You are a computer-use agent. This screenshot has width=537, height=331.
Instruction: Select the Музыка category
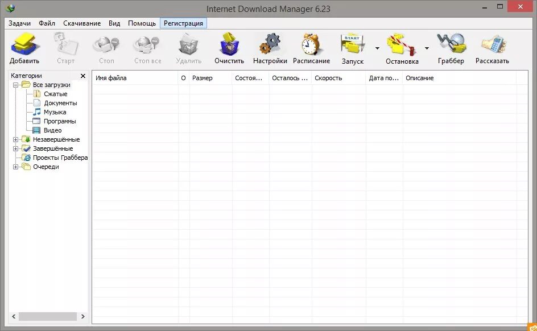click(x=55, y=112)
